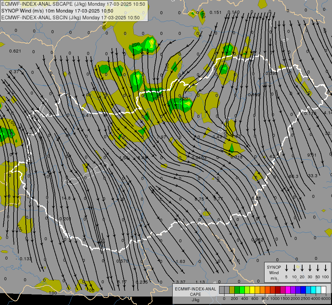This screenshot has height=305, width=332.
Task: Select the dark red legend swatch
Action: pos(278,290)
